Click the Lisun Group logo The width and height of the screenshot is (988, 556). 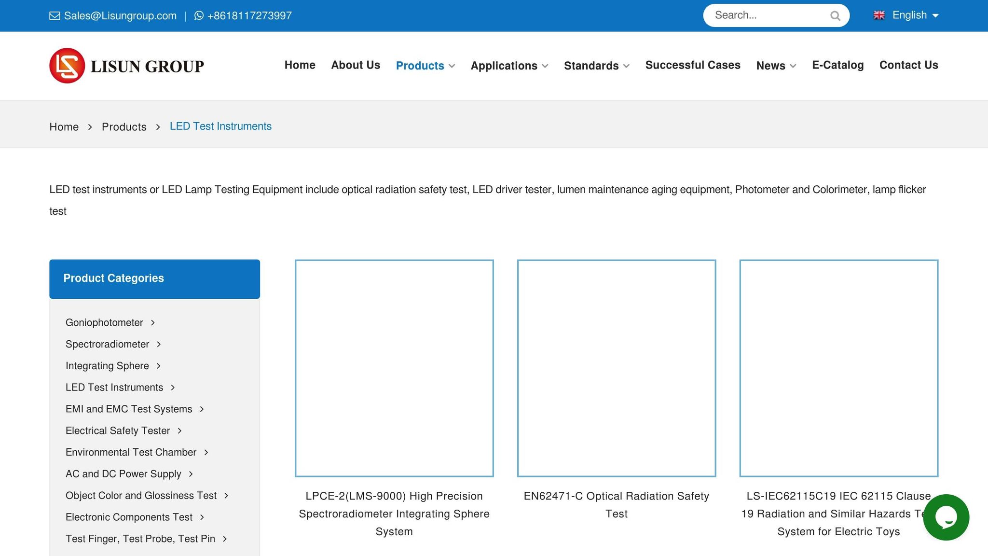pos(126,66)
